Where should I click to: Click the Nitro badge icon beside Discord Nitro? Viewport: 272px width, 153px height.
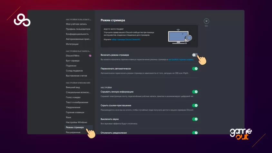click(x=90, y=56)
